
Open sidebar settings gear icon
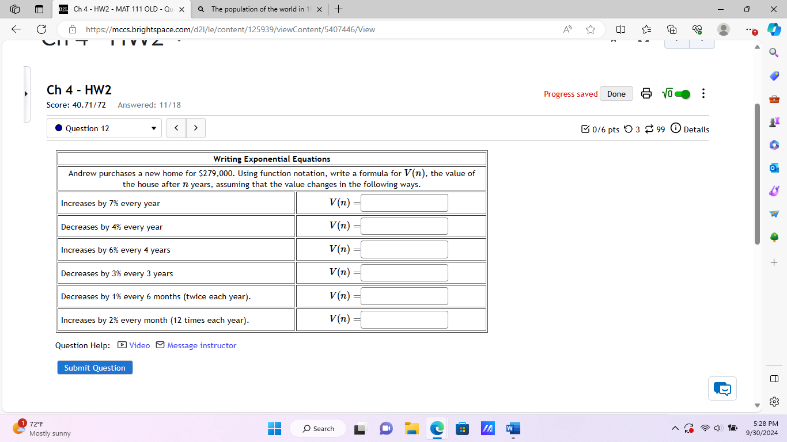tap(774, 402)
